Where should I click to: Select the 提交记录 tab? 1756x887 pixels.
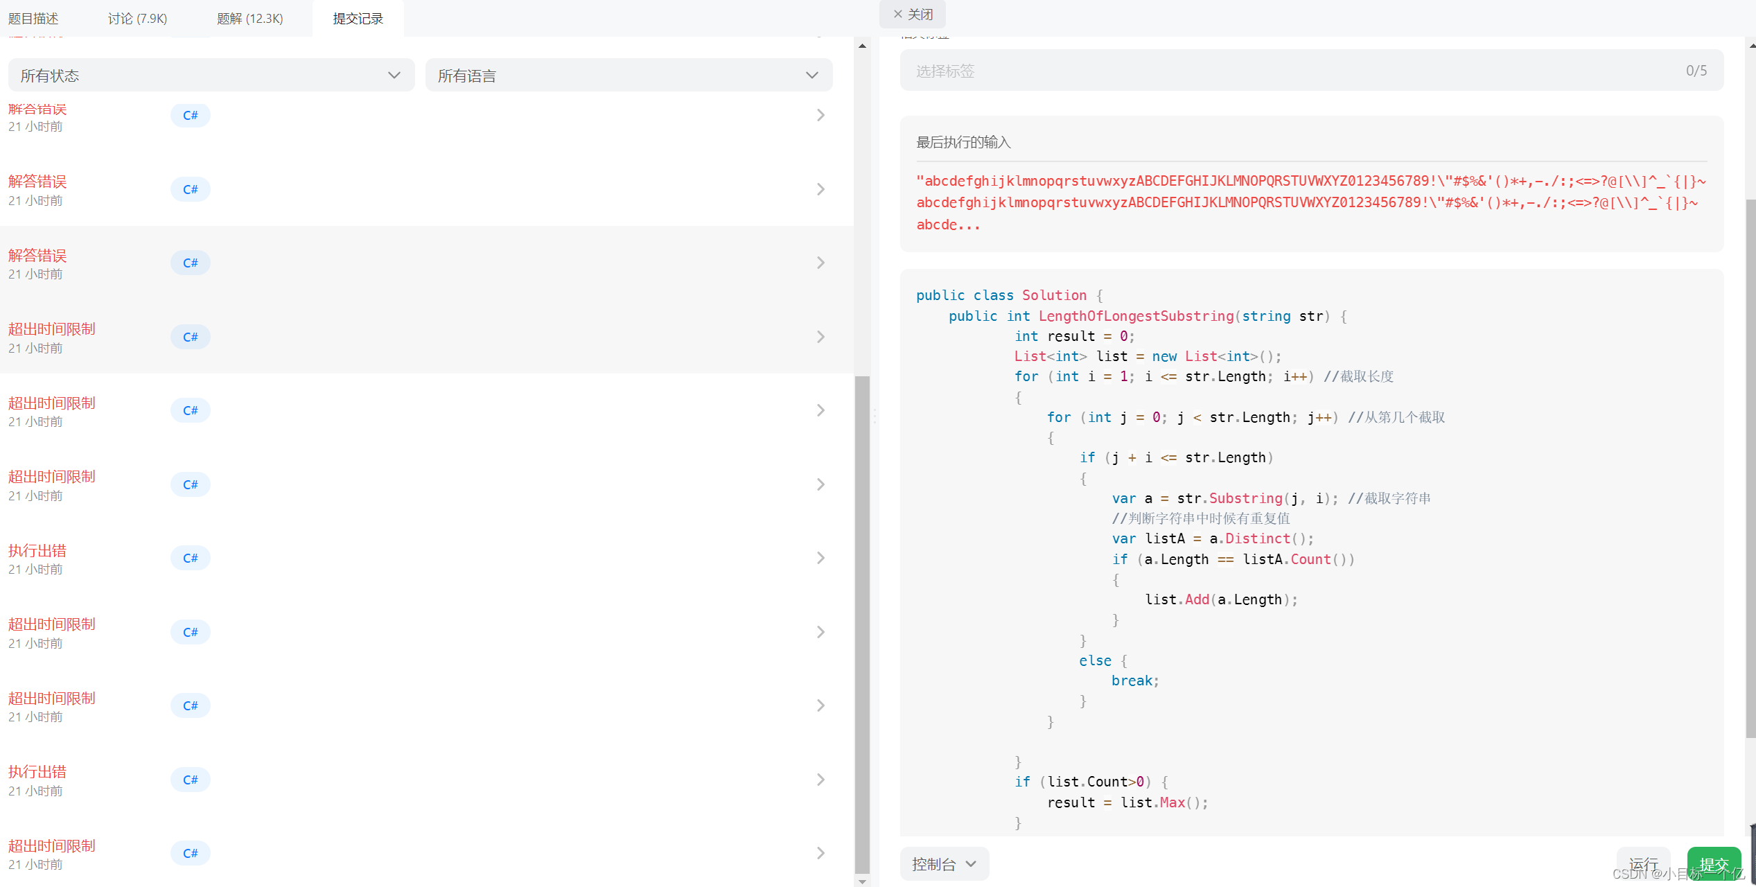[x=358, y=18]
